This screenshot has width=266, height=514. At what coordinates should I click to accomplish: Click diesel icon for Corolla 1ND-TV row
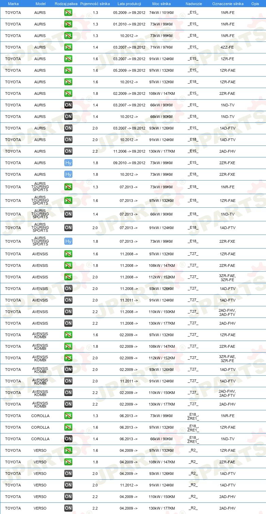pyautogui.click(x=68, y=439)
